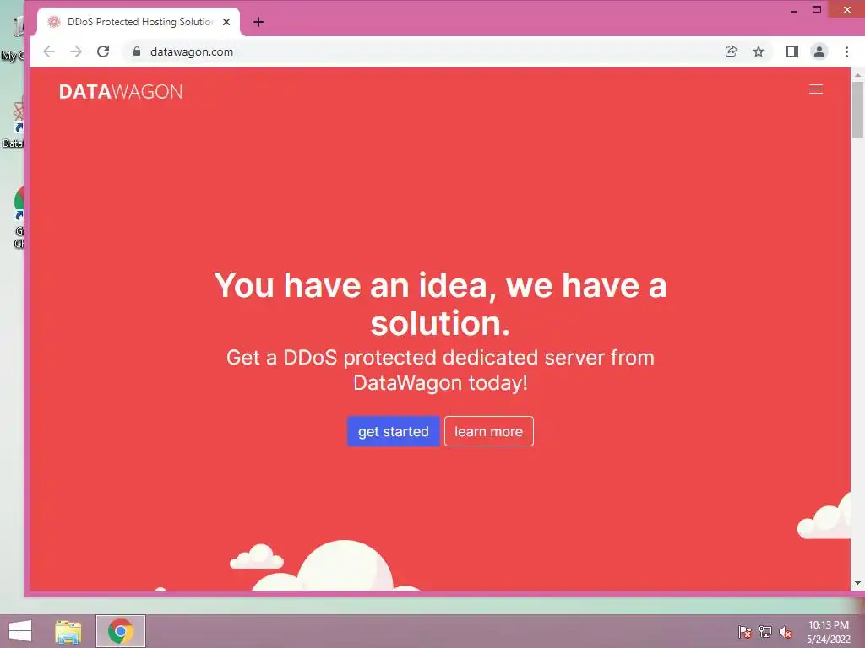Open the hamburger navigation menu

(x=816, y=89)
